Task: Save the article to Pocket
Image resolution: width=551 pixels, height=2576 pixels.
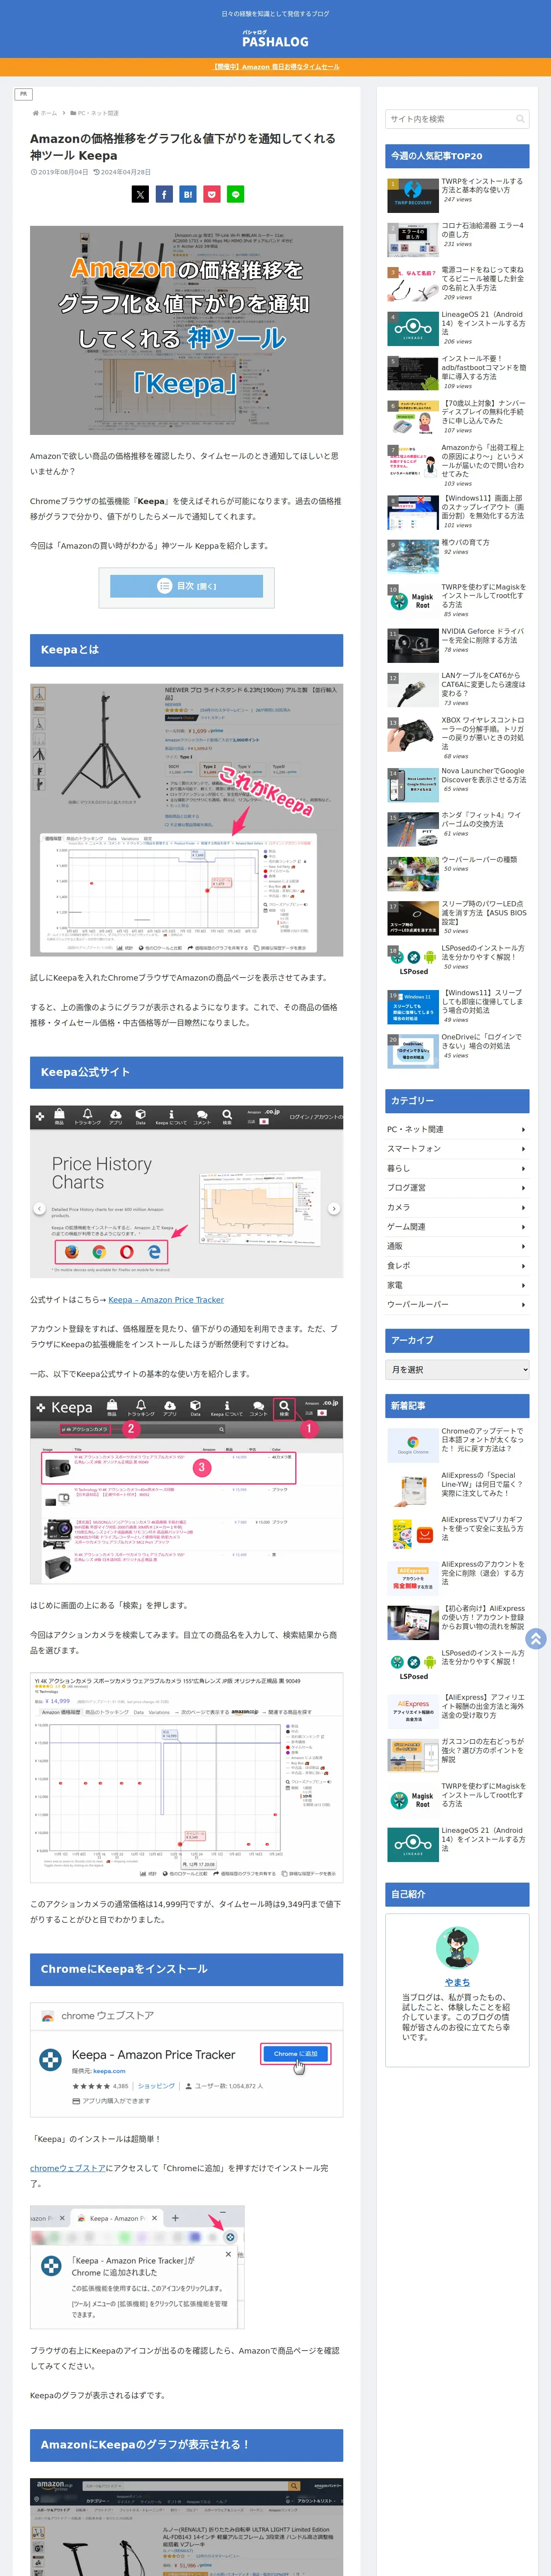Action: [x=211, y=195]
